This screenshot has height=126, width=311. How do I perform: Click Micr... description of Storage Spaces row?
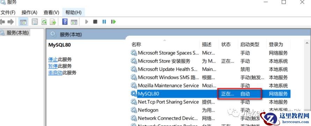point(209,53)
